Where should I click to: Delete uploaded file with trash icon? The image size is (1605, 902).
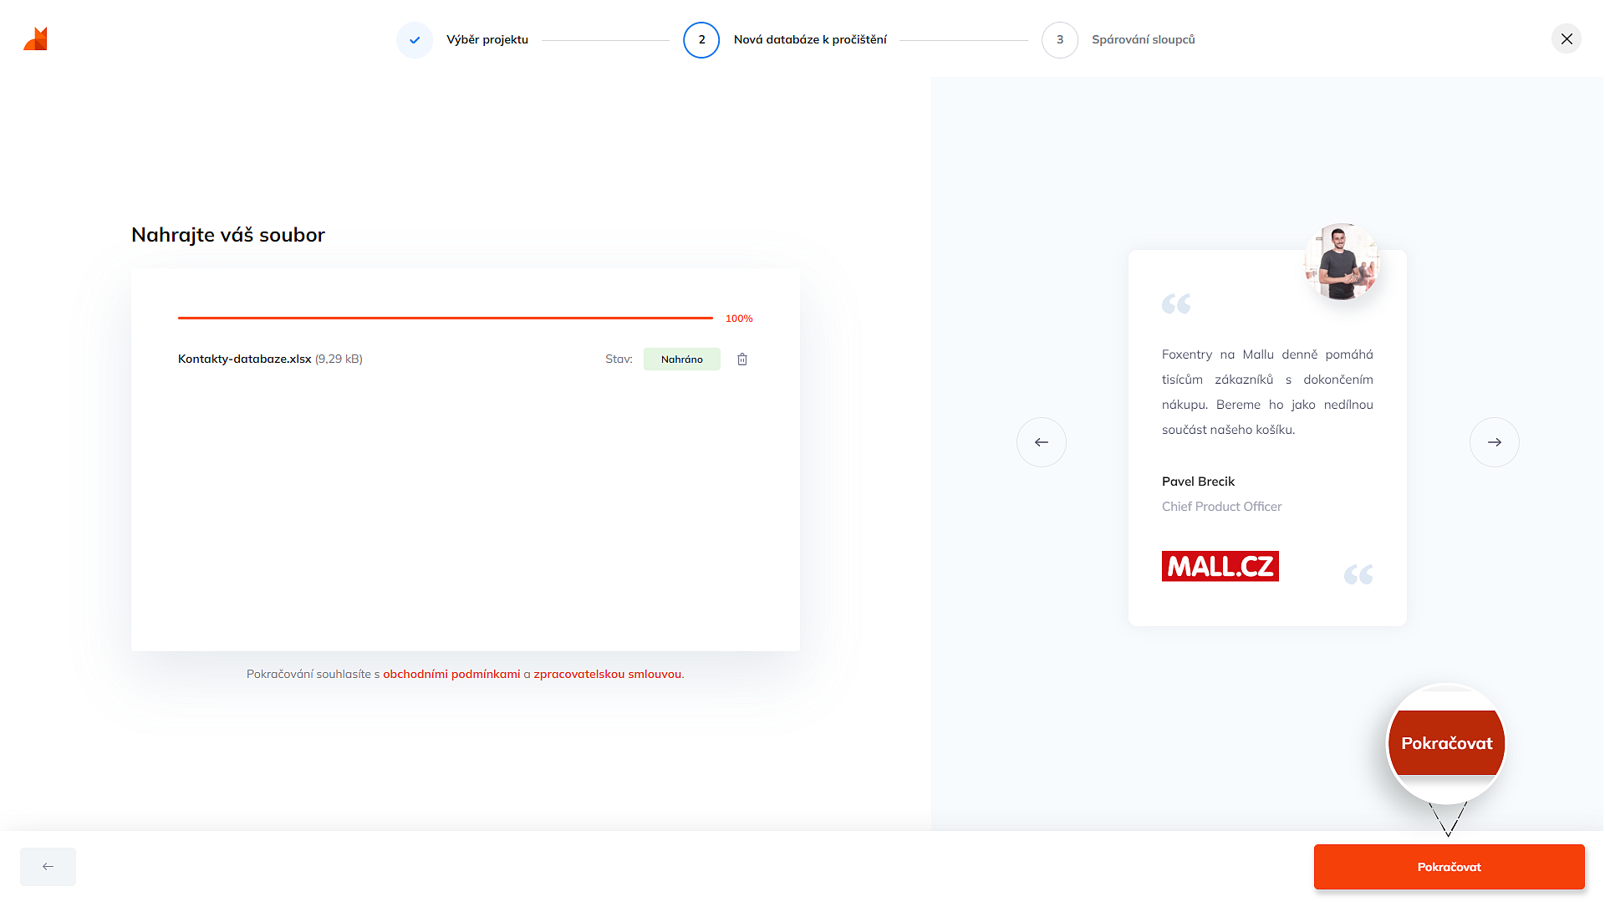[741, 359]
